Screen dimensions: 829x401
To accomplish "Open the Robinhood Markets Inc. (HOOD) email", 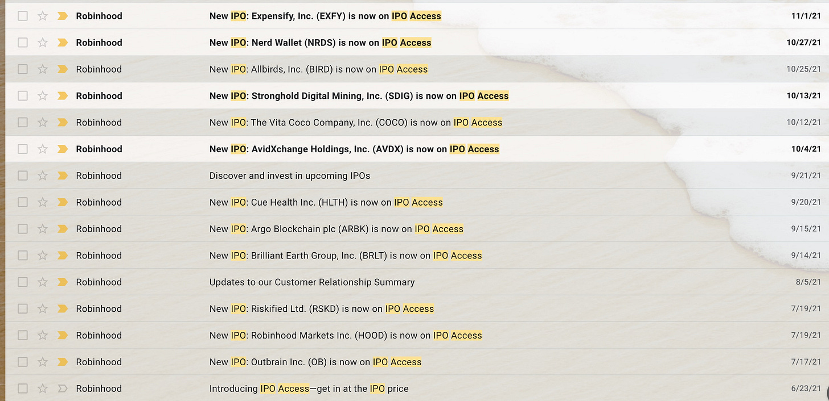I will [x=346, y=335].
